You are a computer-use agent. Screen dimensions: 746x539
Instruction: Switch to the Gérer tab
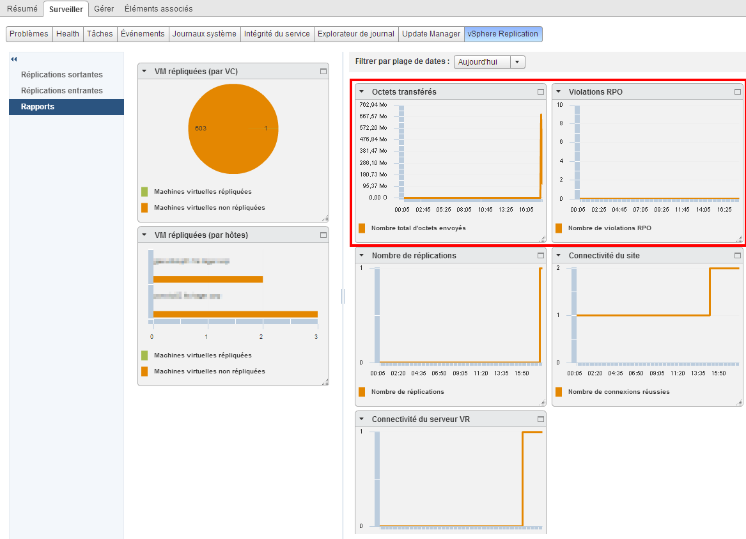coord(104,9)
